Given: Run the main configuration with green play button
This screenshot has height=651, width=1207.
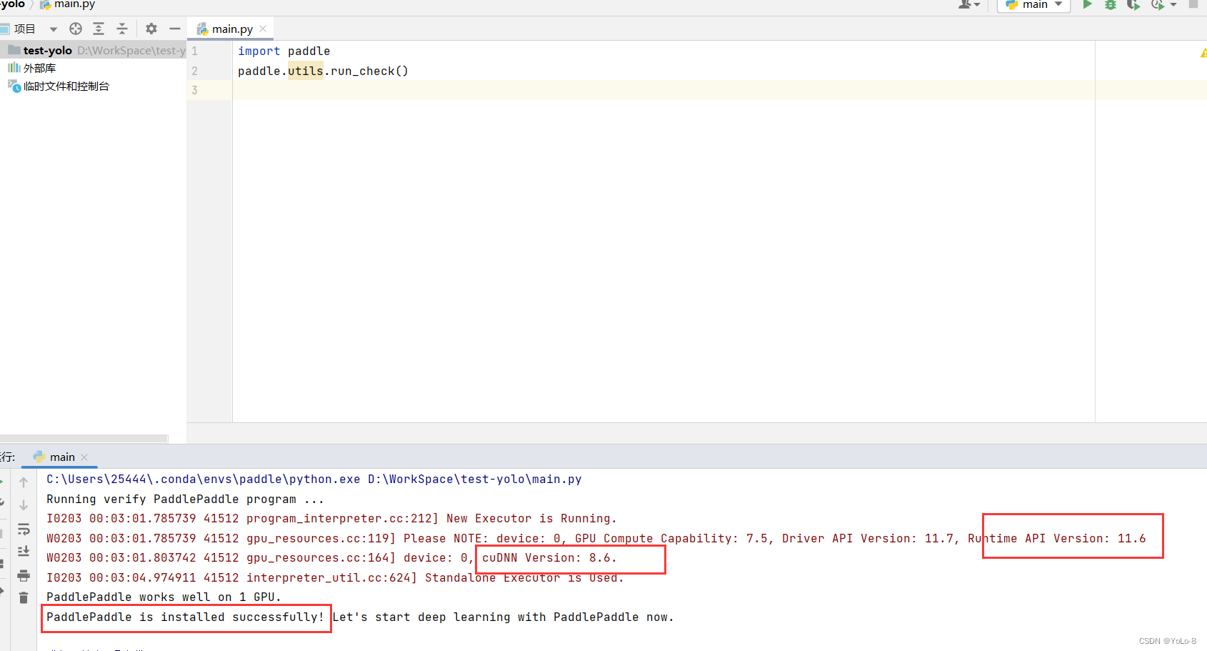Looking at the screenshot, I should pos(1087,5).
